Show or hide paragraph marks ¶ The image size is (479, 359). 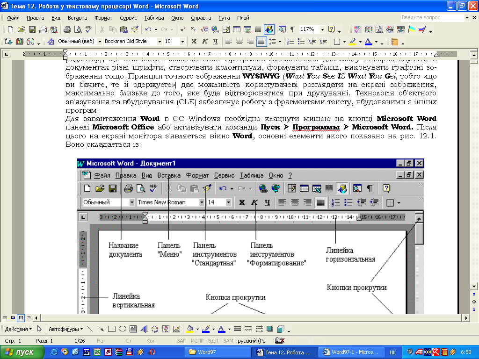coord(293,29)
